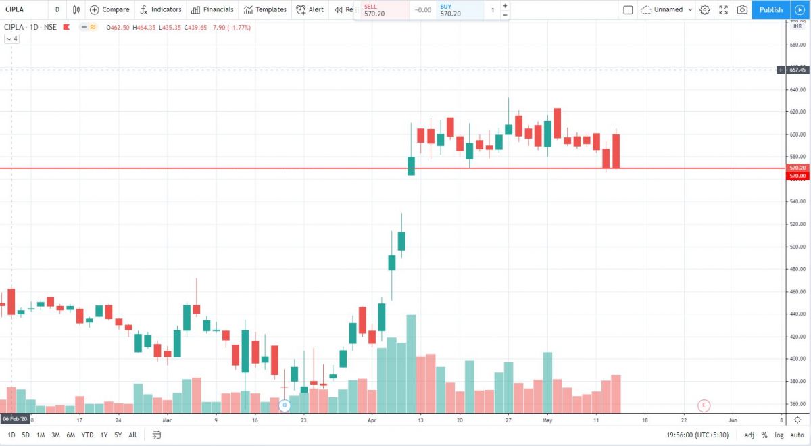Select the 3M time range
This screenshot has width=811, height=446.
click(x=55, y=435)
